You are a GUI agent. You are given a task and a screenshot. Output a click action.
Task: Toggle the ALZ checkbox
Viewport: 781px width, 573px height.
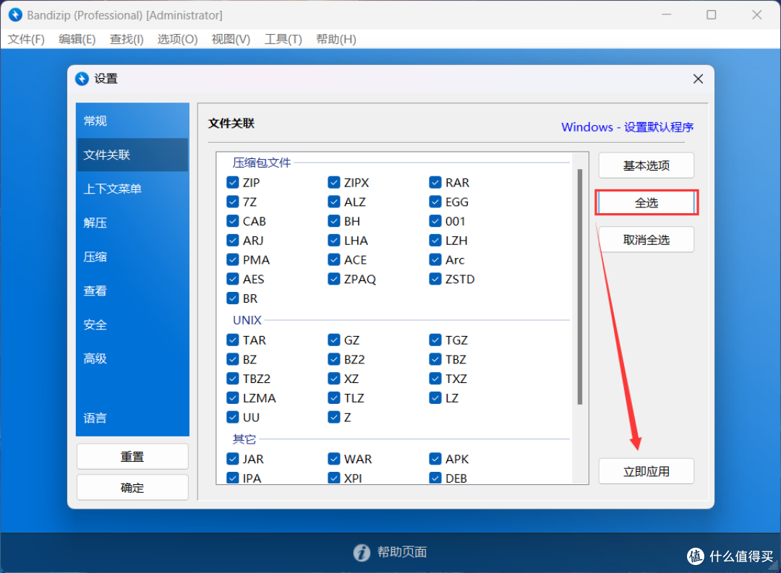tap(333, 202)
